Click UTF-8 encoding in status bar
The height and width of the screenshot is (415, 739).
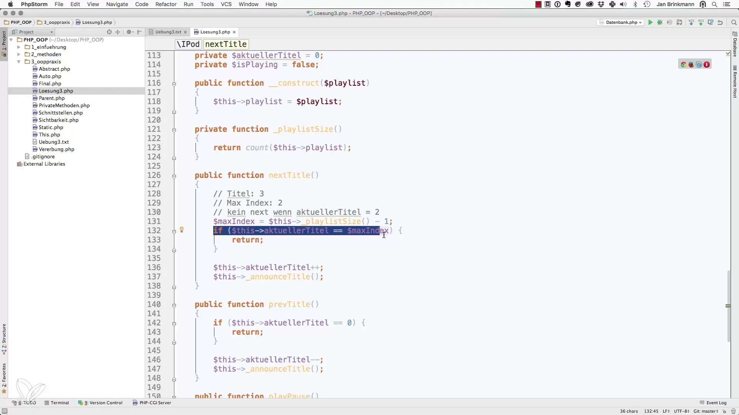tap(682, 411)
